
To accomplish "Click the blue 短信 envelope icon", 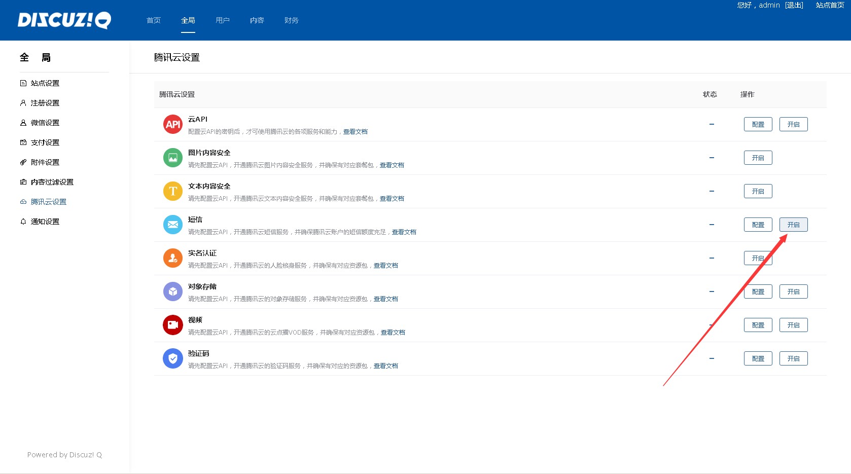I will [173, 225].
